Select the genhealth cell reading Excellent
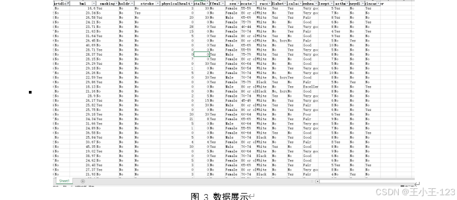Image resolution: width=457 pixels, height=200 pixels. [x=310, y=87]
